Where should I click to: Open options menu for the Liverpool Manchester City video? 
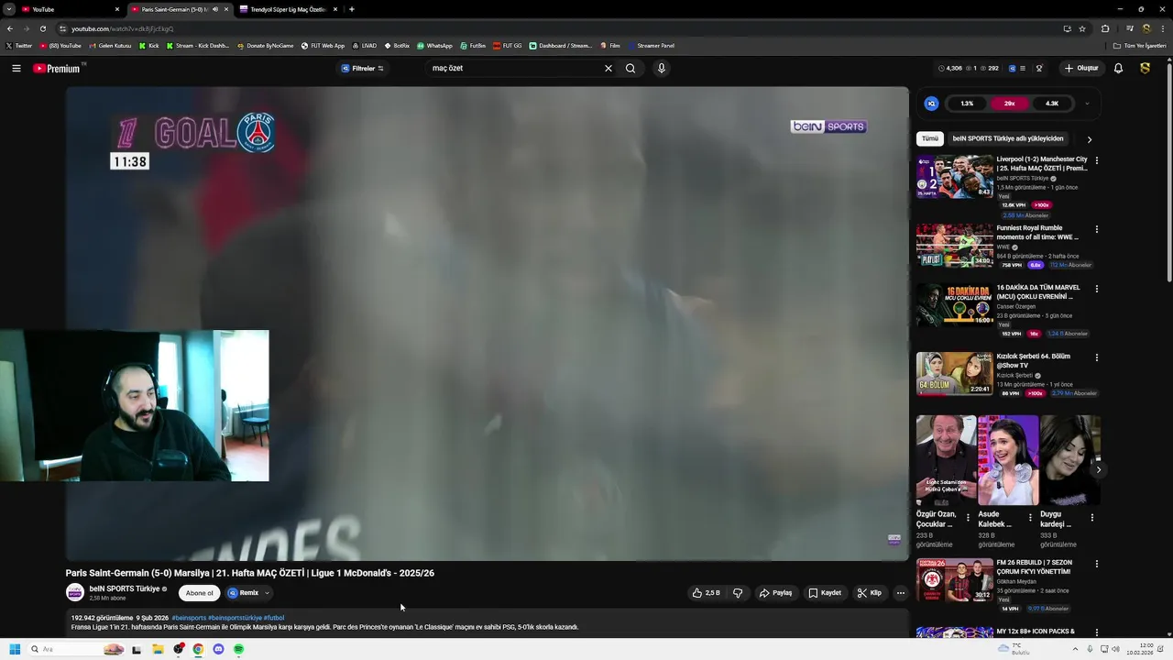point(1096,160)
